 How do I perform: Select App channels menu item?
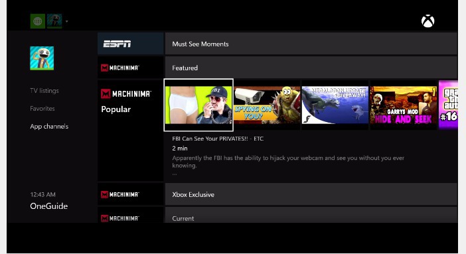[49, 126]
